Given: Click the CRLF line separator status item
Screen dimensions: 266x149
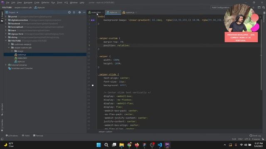Looking at the screenshot, I should click(x=240, y=139).
